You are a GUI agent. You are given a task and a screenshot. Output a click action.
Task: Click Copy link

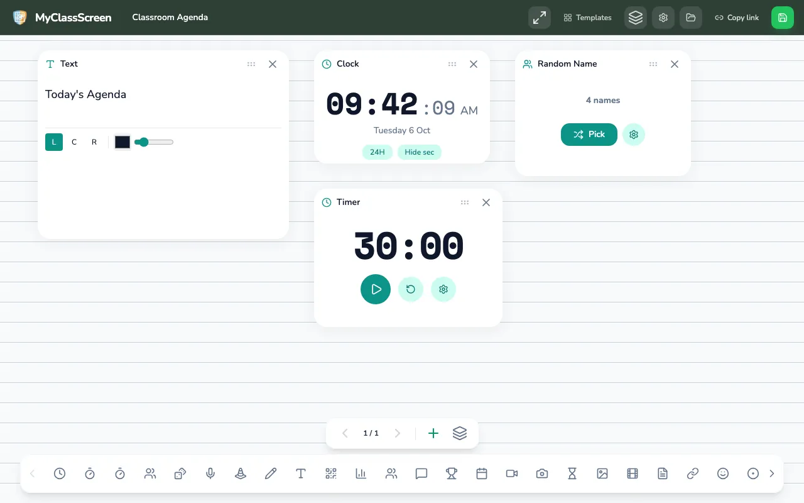point(737,18)
